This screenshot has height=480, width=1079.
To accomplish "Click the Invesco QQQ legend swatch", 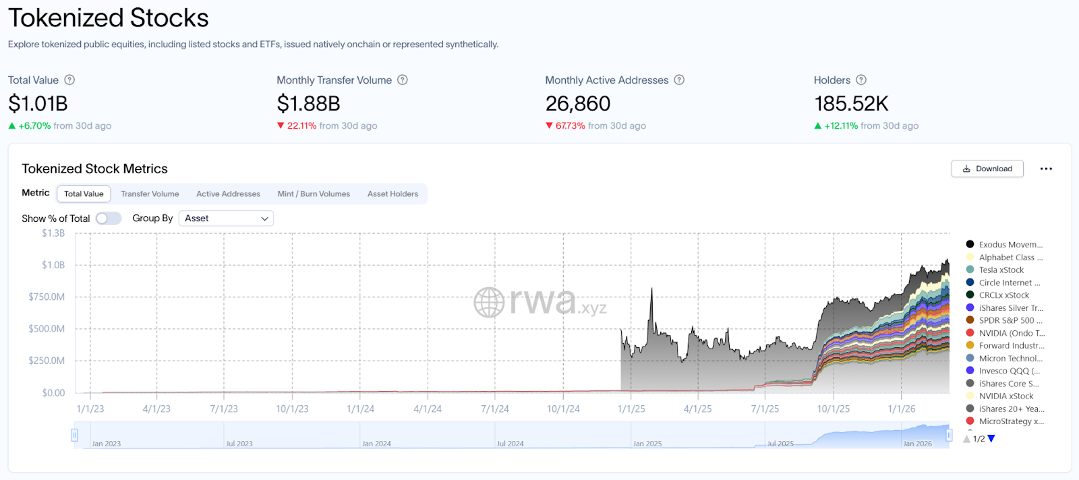I will click(970, 371).
